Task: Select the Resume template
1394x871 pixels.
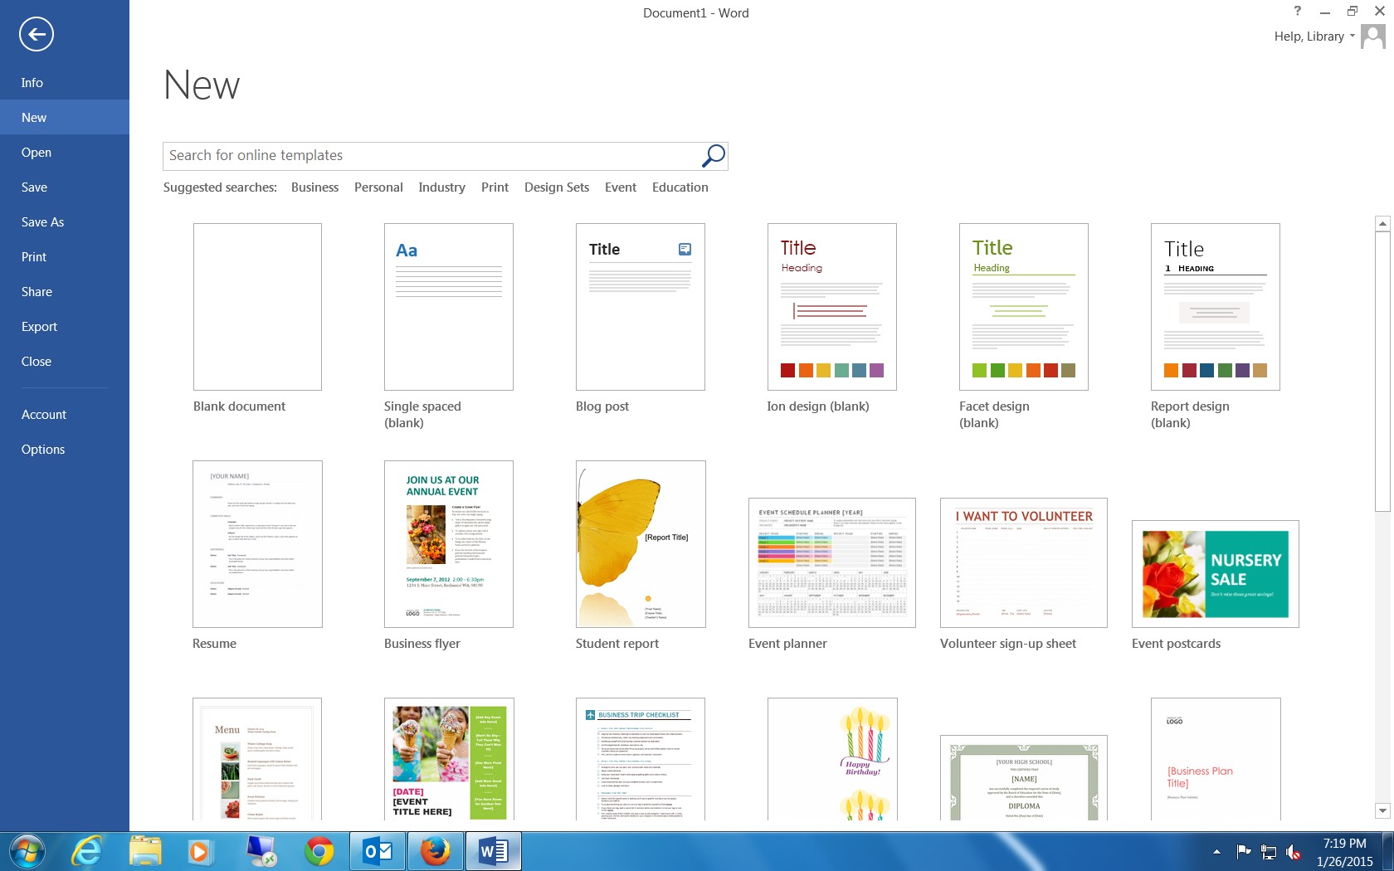Action: [257, 544]
